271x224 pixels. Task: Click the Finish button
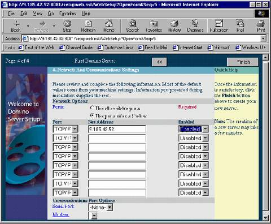(243, 62)
